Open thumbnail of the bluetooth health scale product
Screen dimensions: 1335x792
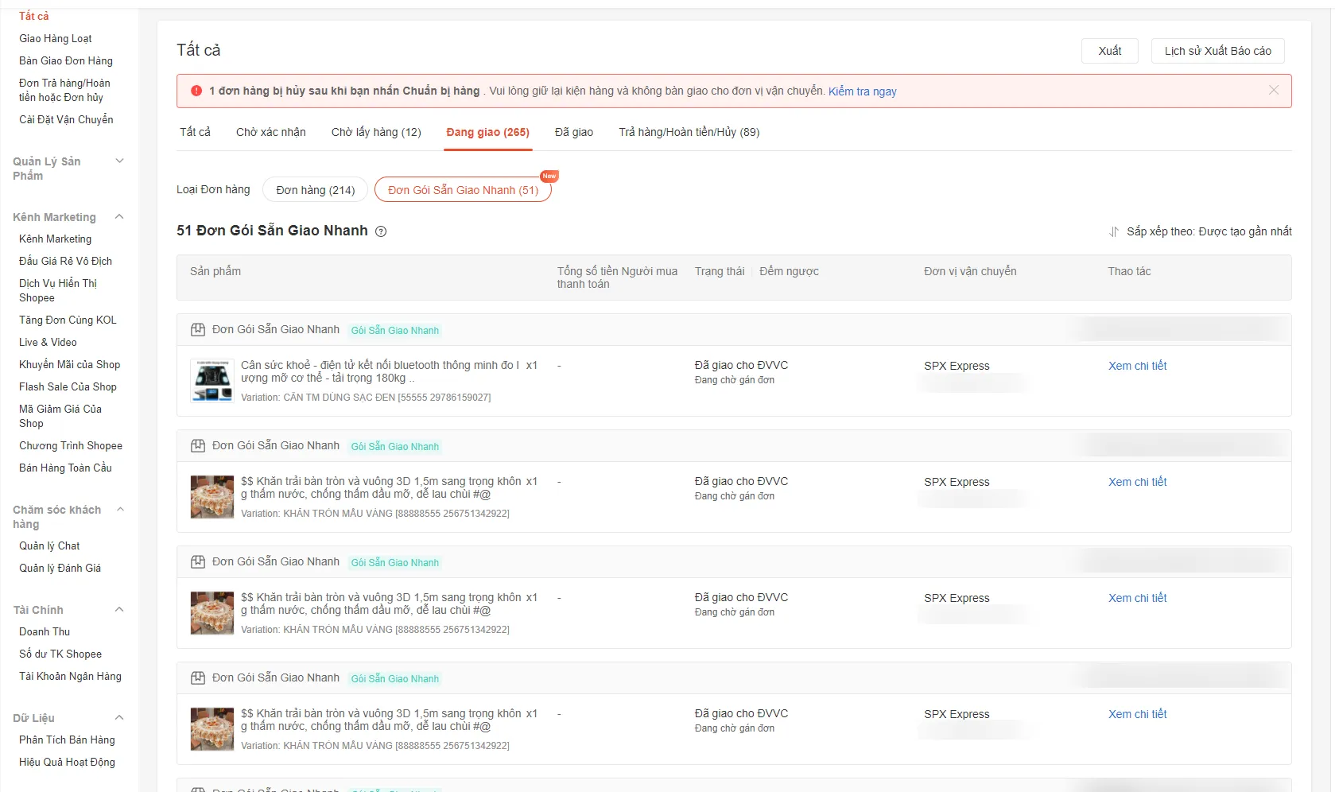point(212,380)
